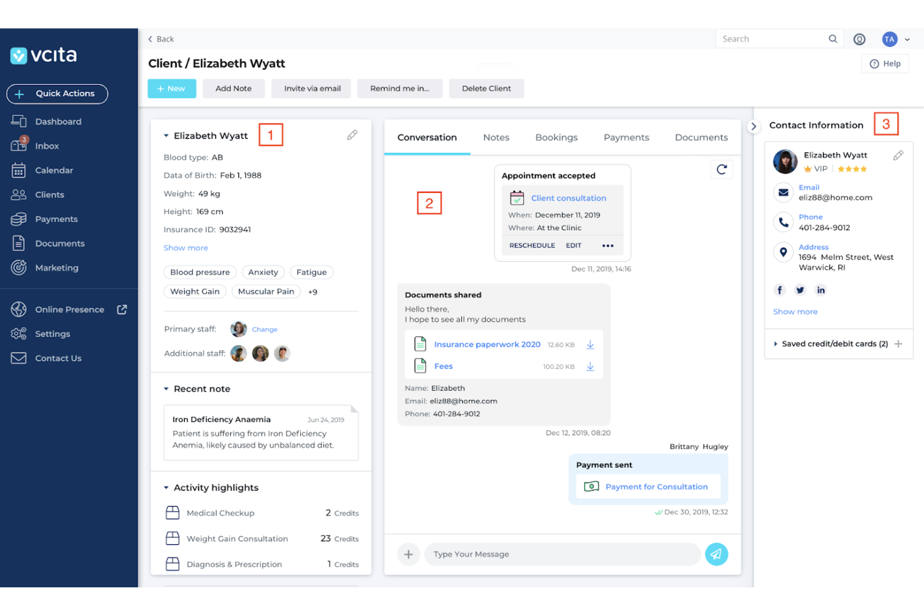This screenshot has width=924, height=616.
Task: Download the Fees document
Action: 590,366
